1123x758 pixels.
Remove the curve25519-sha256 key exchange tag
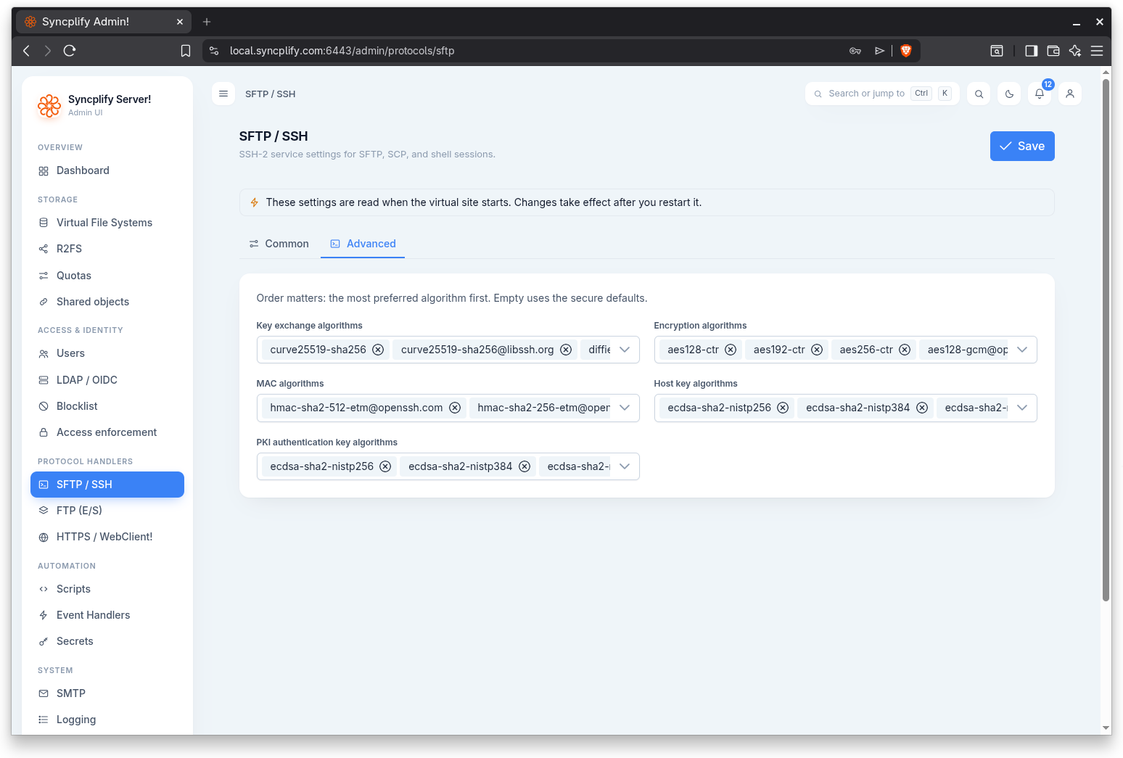[378, 350]
